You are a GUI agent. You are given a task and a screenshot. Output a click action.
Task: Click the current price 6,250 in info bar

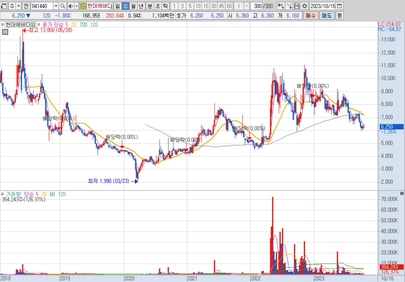pyautogui.click(x=18, y=15)
